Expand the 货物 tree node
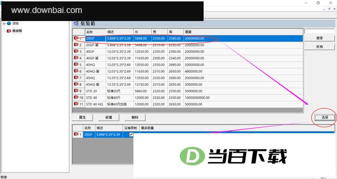Screen dimensions: 337x179 pyautogui.click(x=4, y=24)
